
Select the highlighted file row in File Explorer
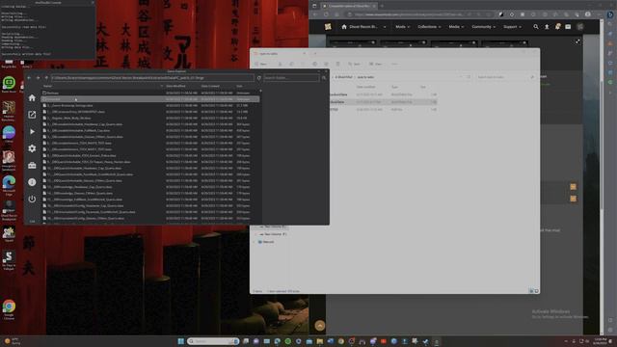point(384,102)
